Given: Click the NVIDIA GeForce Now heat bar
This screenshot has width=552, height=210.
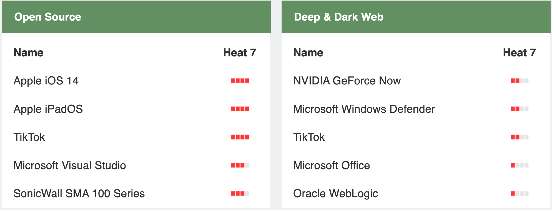Looking at the screenshot, I should pos(520,81).
